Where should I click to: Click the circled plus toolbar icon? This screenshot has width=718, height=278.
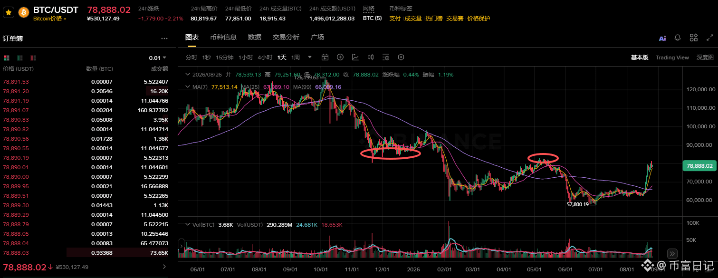[340, 58]
